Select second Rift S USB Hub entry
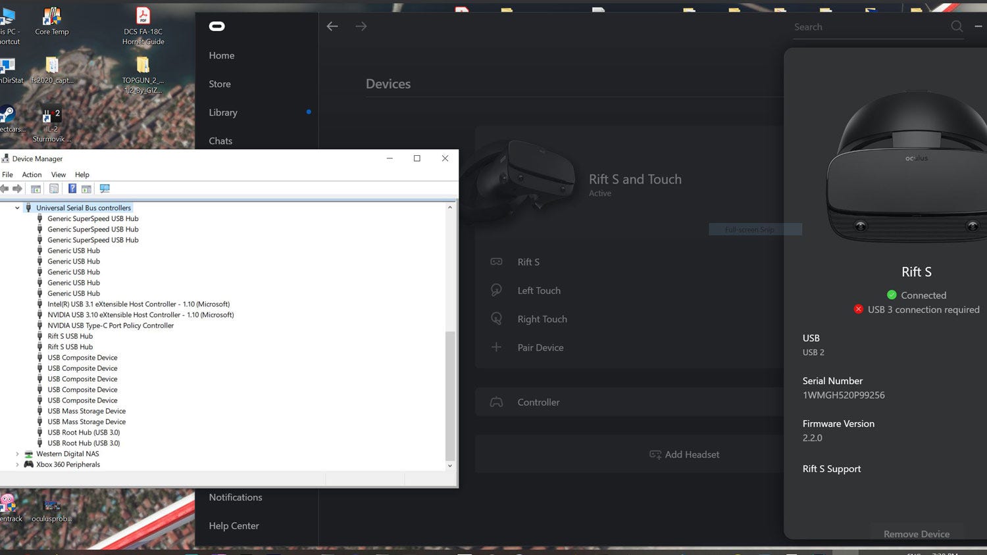 [x=70, y=347]
